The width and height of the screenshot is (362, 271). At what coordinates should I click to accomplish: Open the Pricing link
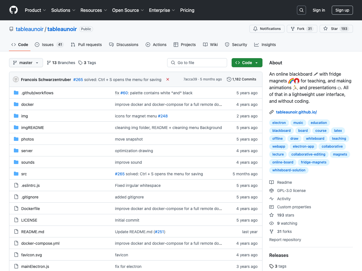(187, 10)
